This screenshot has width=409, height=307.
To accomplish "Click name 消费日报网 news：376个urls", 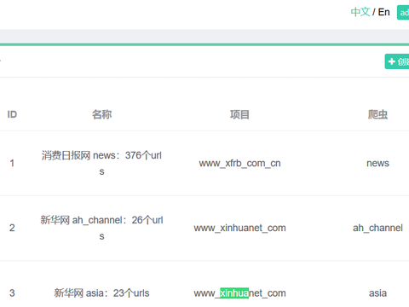I will (101, 163).
